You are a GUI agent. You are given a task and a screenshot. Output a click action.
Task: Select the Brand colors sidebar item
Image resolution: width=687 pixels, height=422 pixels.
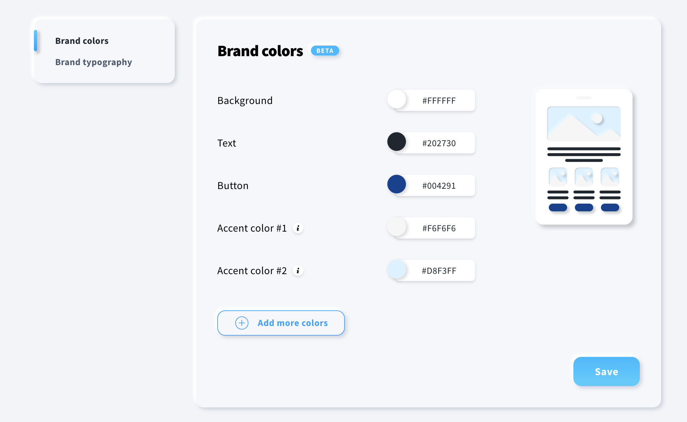click(x=82, y=41)
